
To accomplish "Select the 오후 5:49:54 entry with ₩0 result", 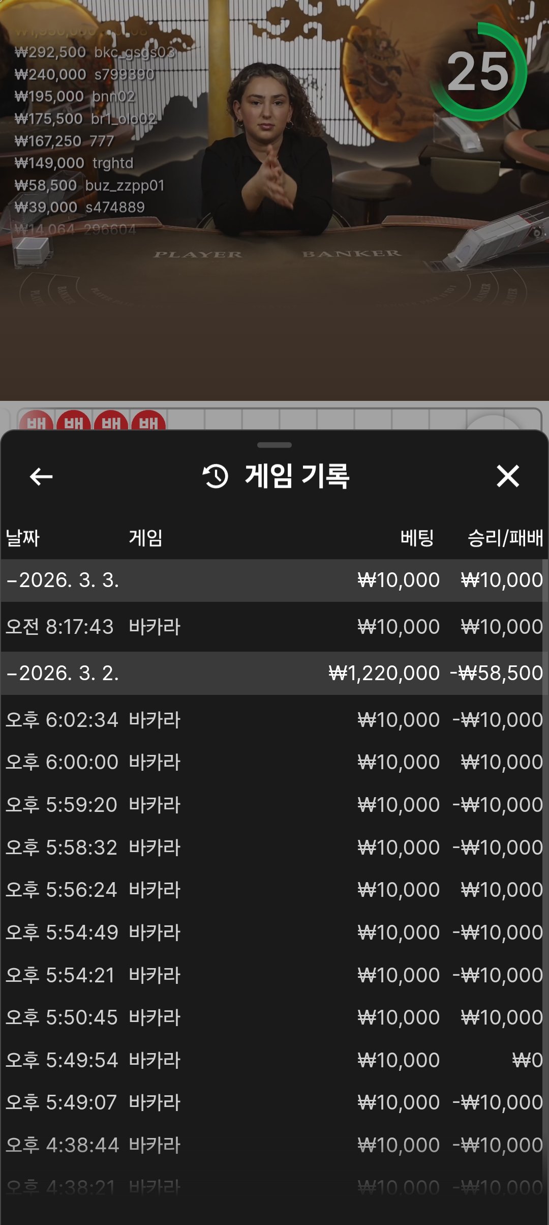I will pyautogui.click(x=274, y=1060).
